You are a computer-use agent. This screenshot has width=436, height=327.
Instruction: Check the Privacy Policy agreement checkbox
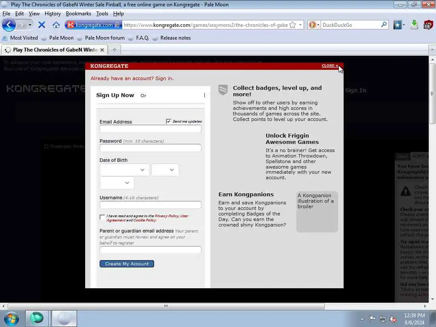click(x=102, y=217)
